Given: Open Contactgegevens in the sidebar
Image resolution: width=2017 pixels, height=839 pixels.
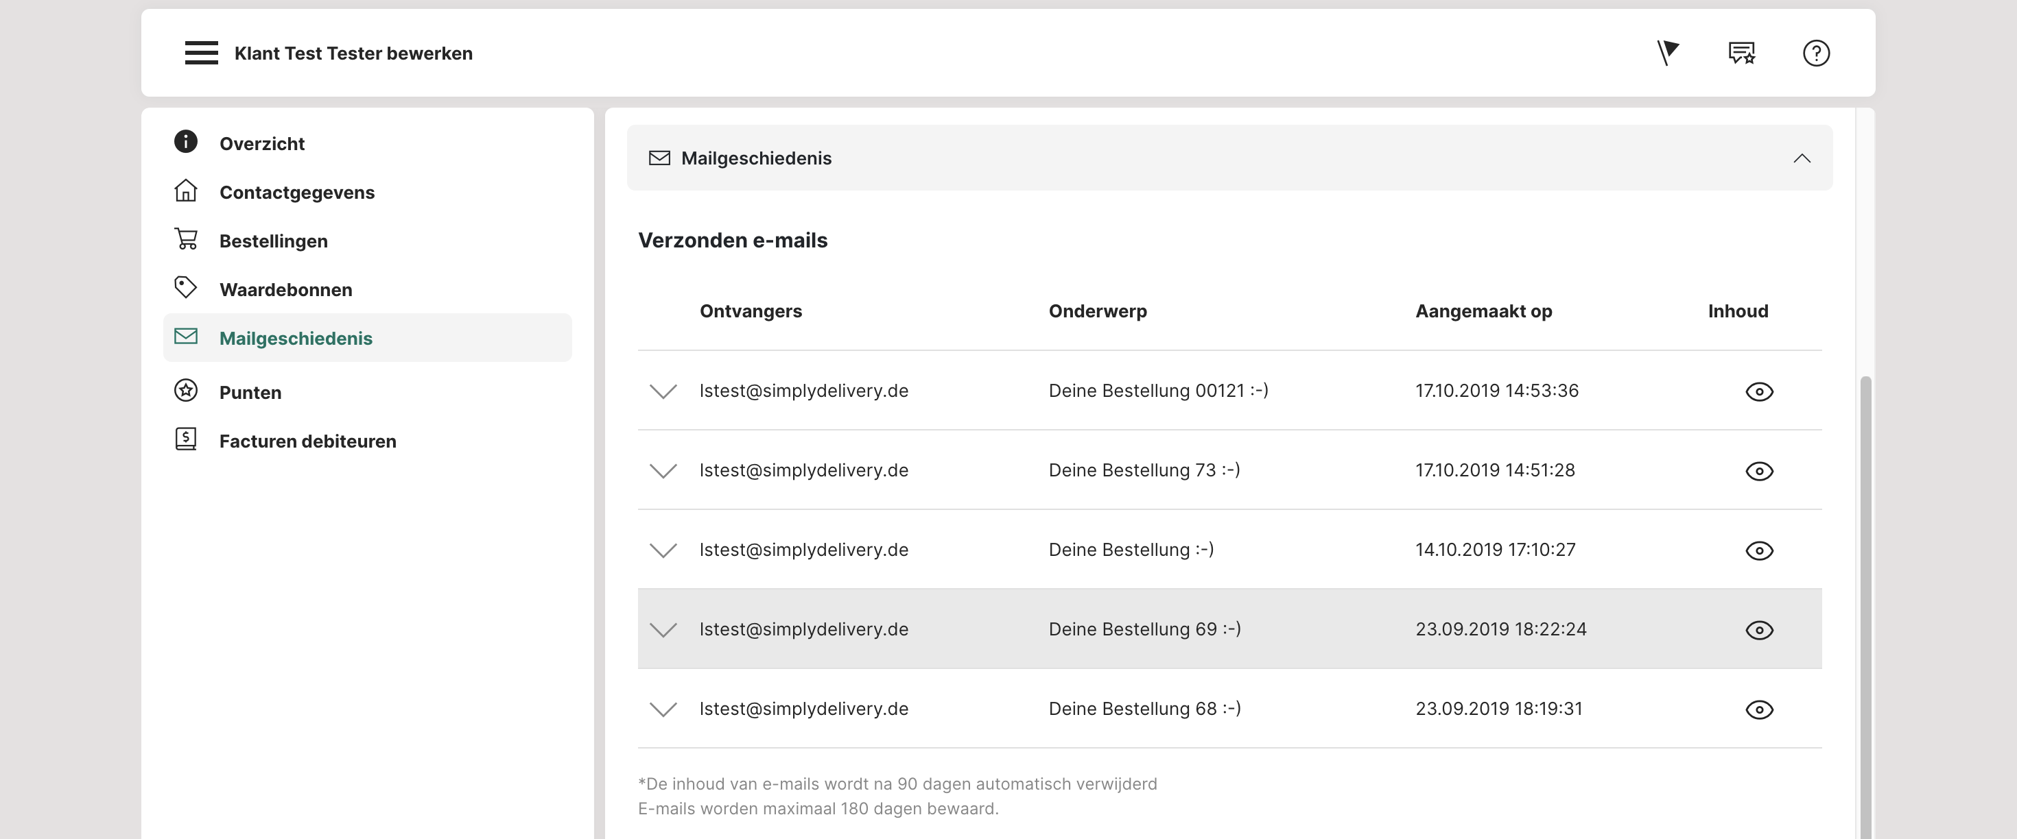Looking at the screenshot, I should [297, 193].
